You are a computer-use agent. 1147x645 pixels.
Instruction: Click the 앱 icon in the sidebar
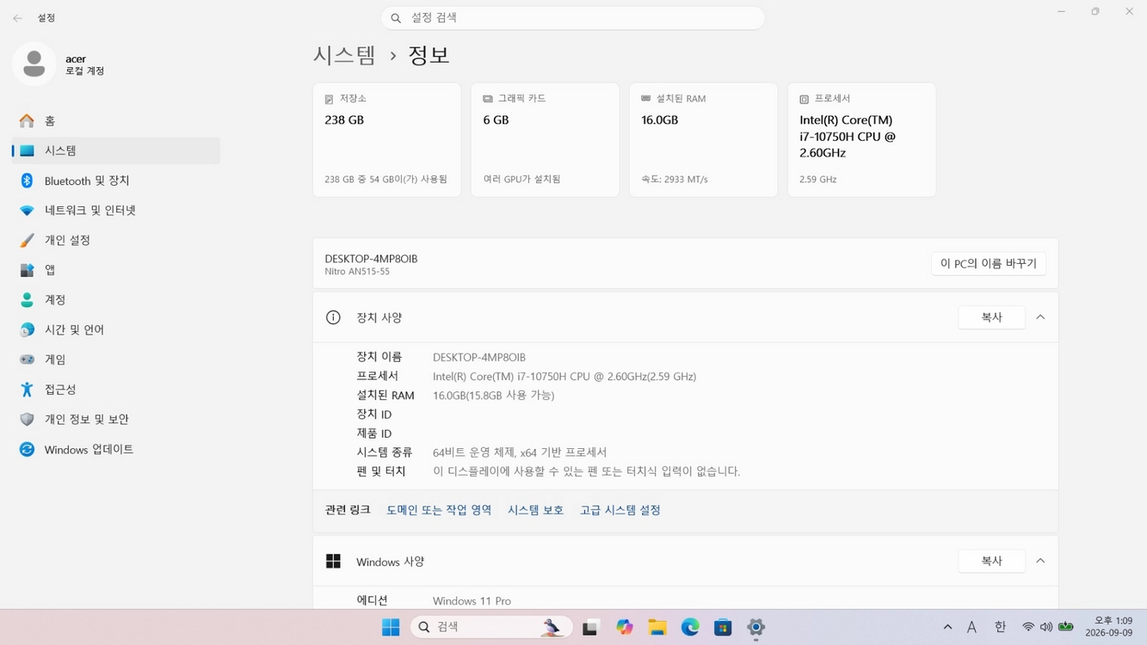28,270
